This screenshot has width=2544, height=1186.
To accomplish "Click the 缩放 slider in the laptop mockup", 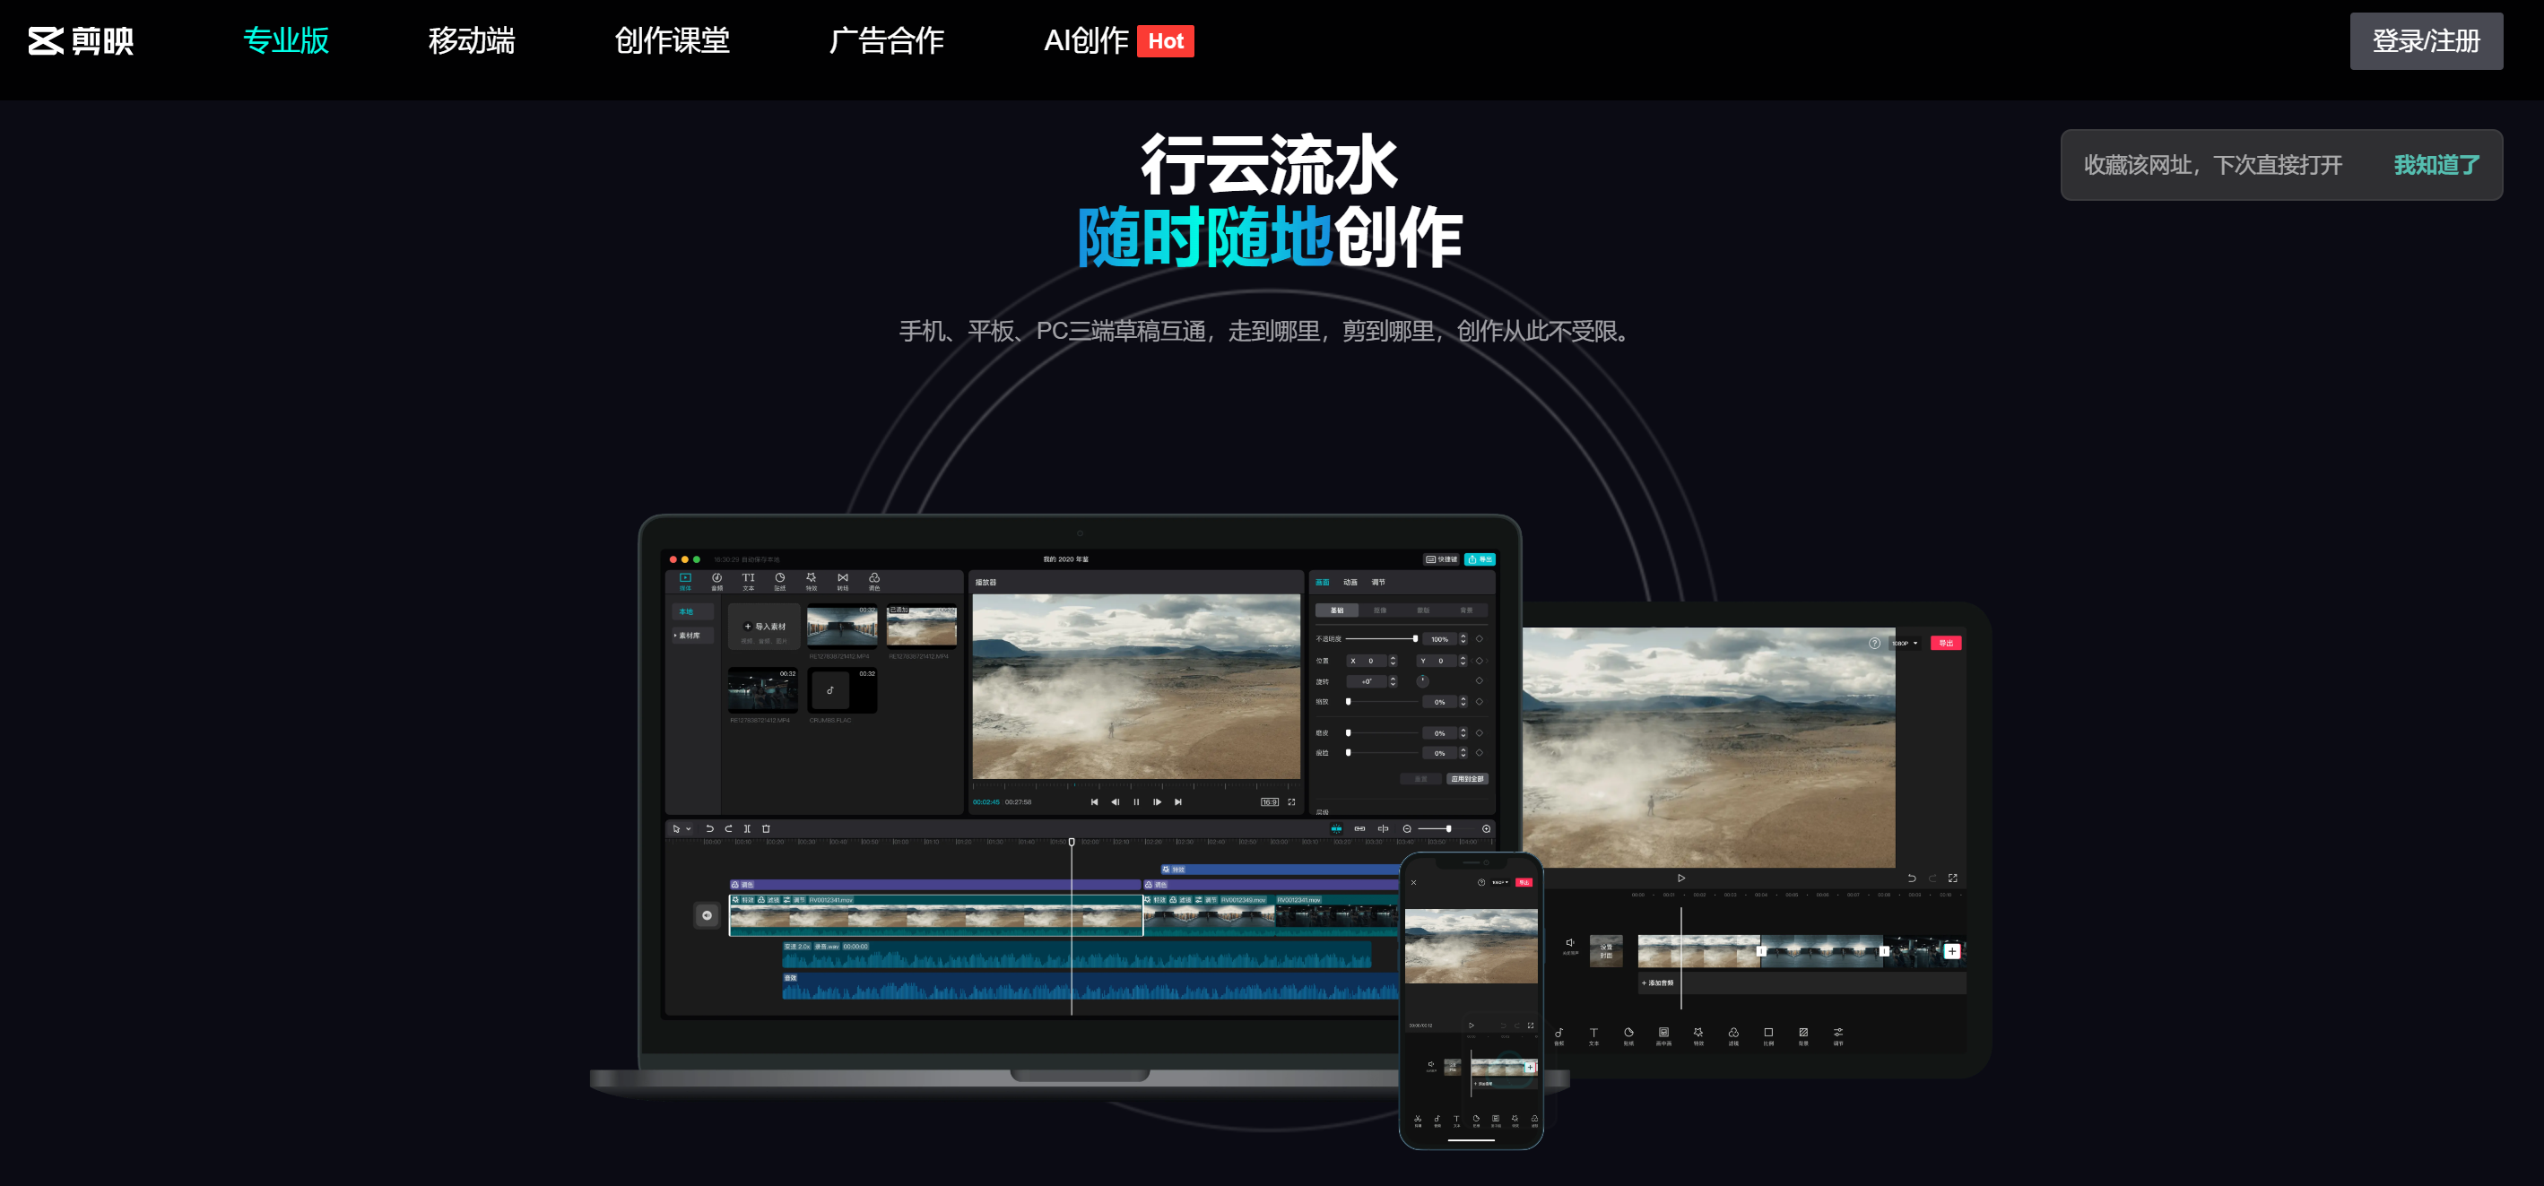I will (1382, 701).
